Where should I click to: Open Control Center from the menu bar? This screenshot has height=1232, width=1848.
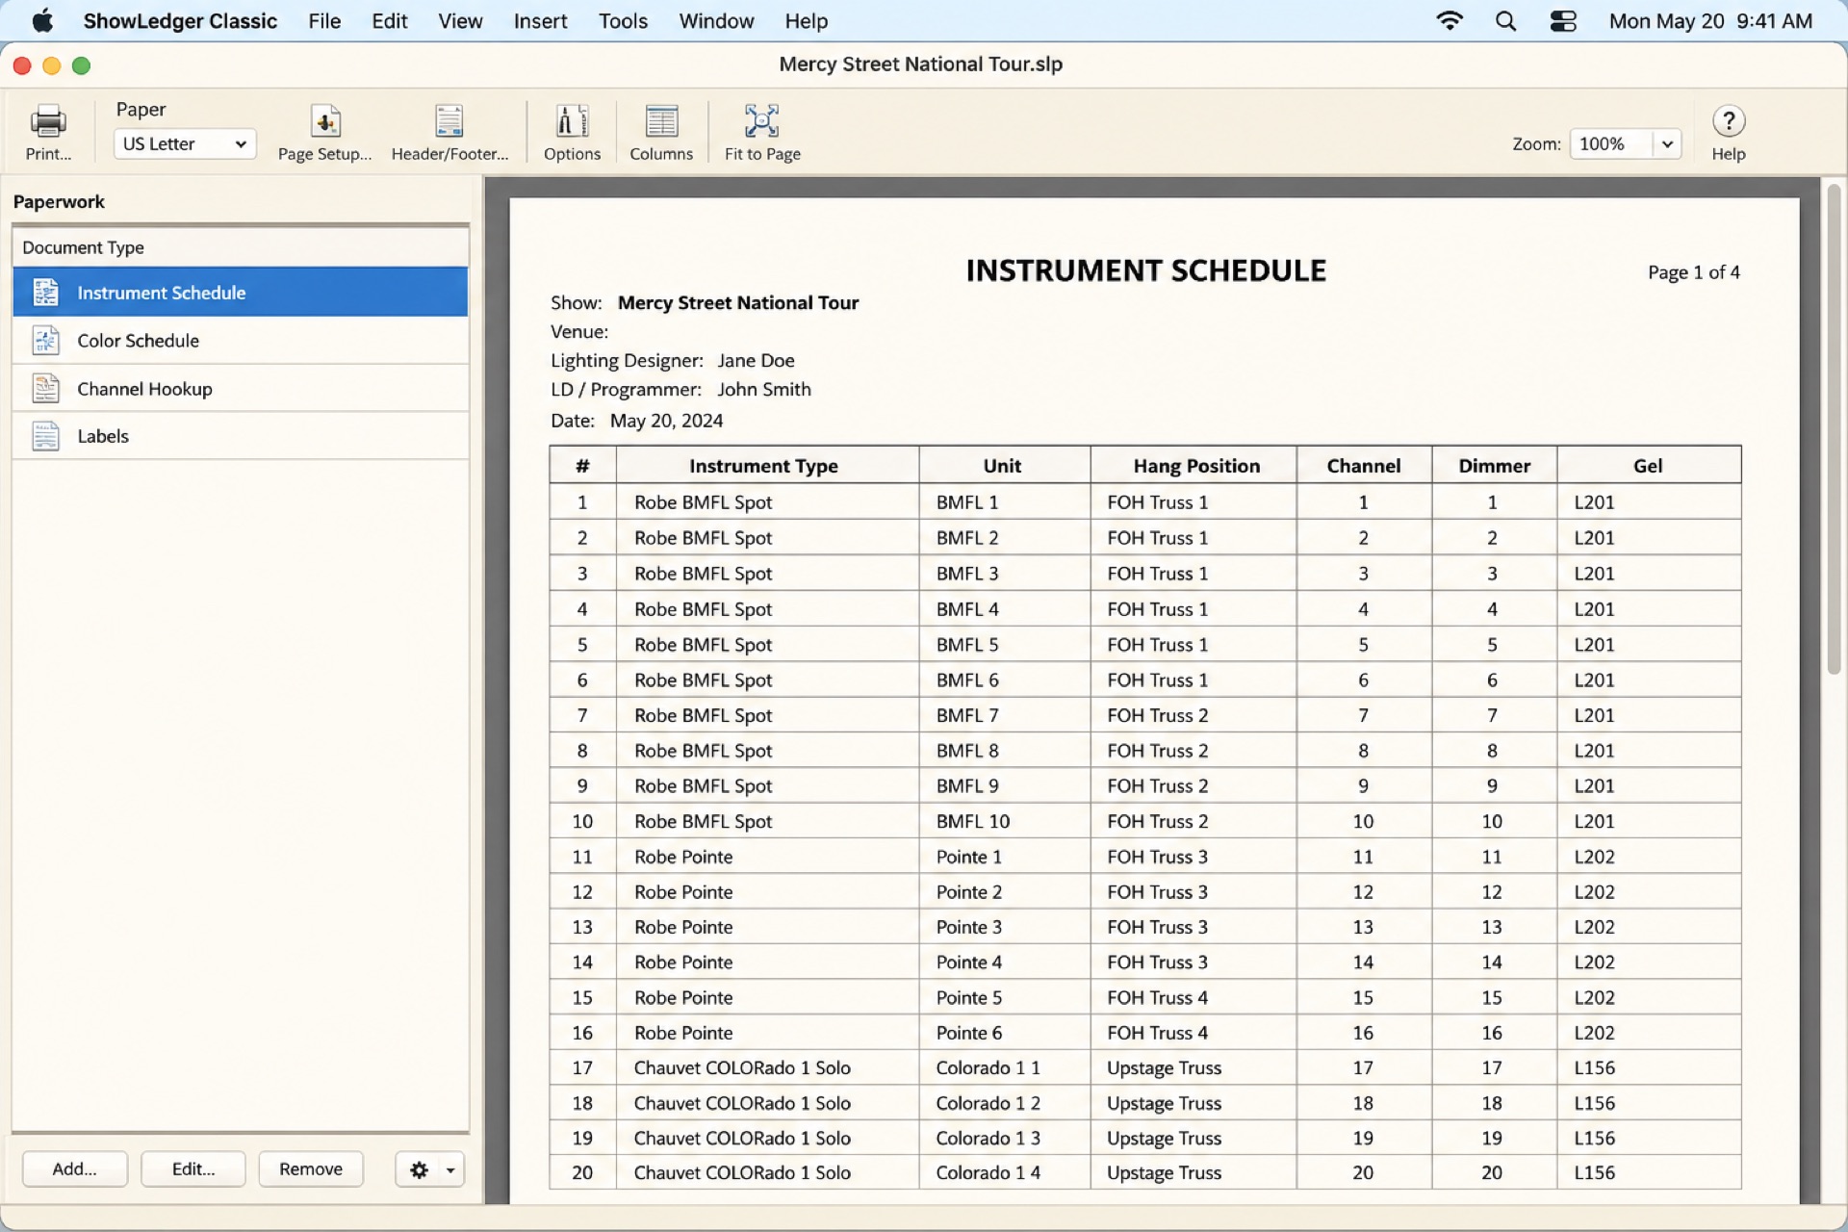pyautogui.click(x=1563, y=21)
